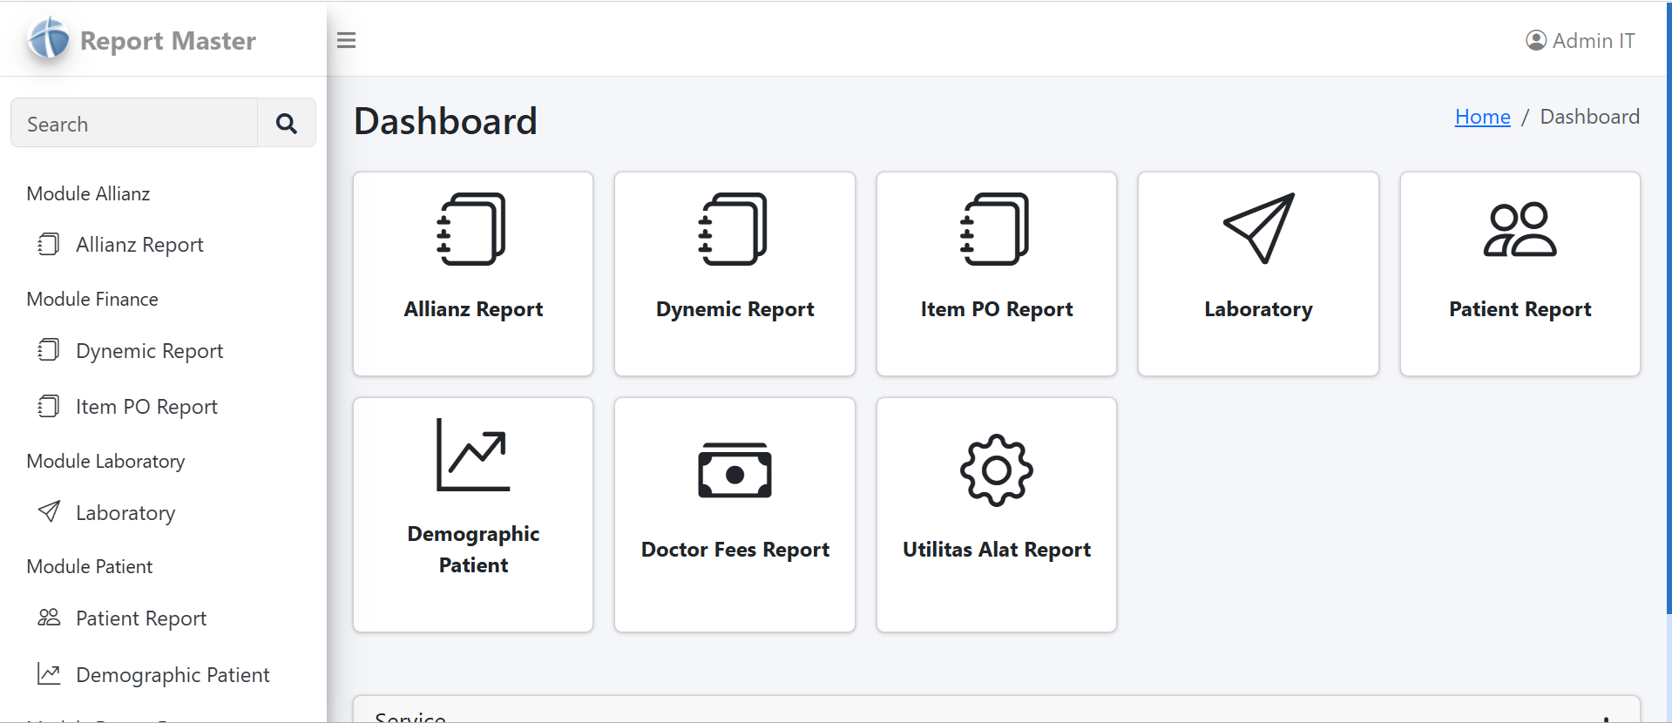
Task: Open the Demographic Patient chart card
Action: pos(473,514)
